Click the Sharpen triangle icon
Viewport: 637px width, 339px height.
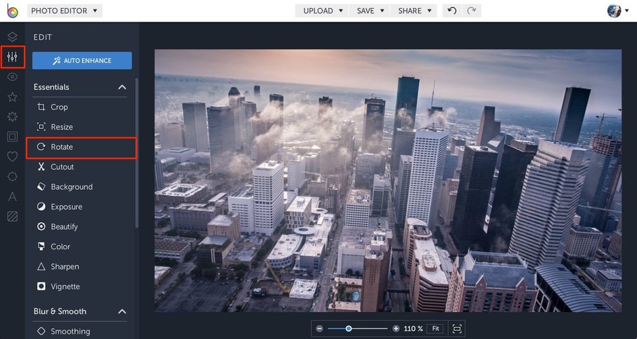coord(41,267)
